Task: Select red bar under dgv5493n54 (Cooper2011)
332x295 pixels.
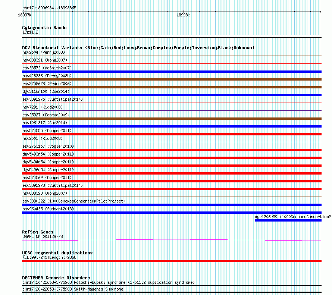Action: click(172, 158)
